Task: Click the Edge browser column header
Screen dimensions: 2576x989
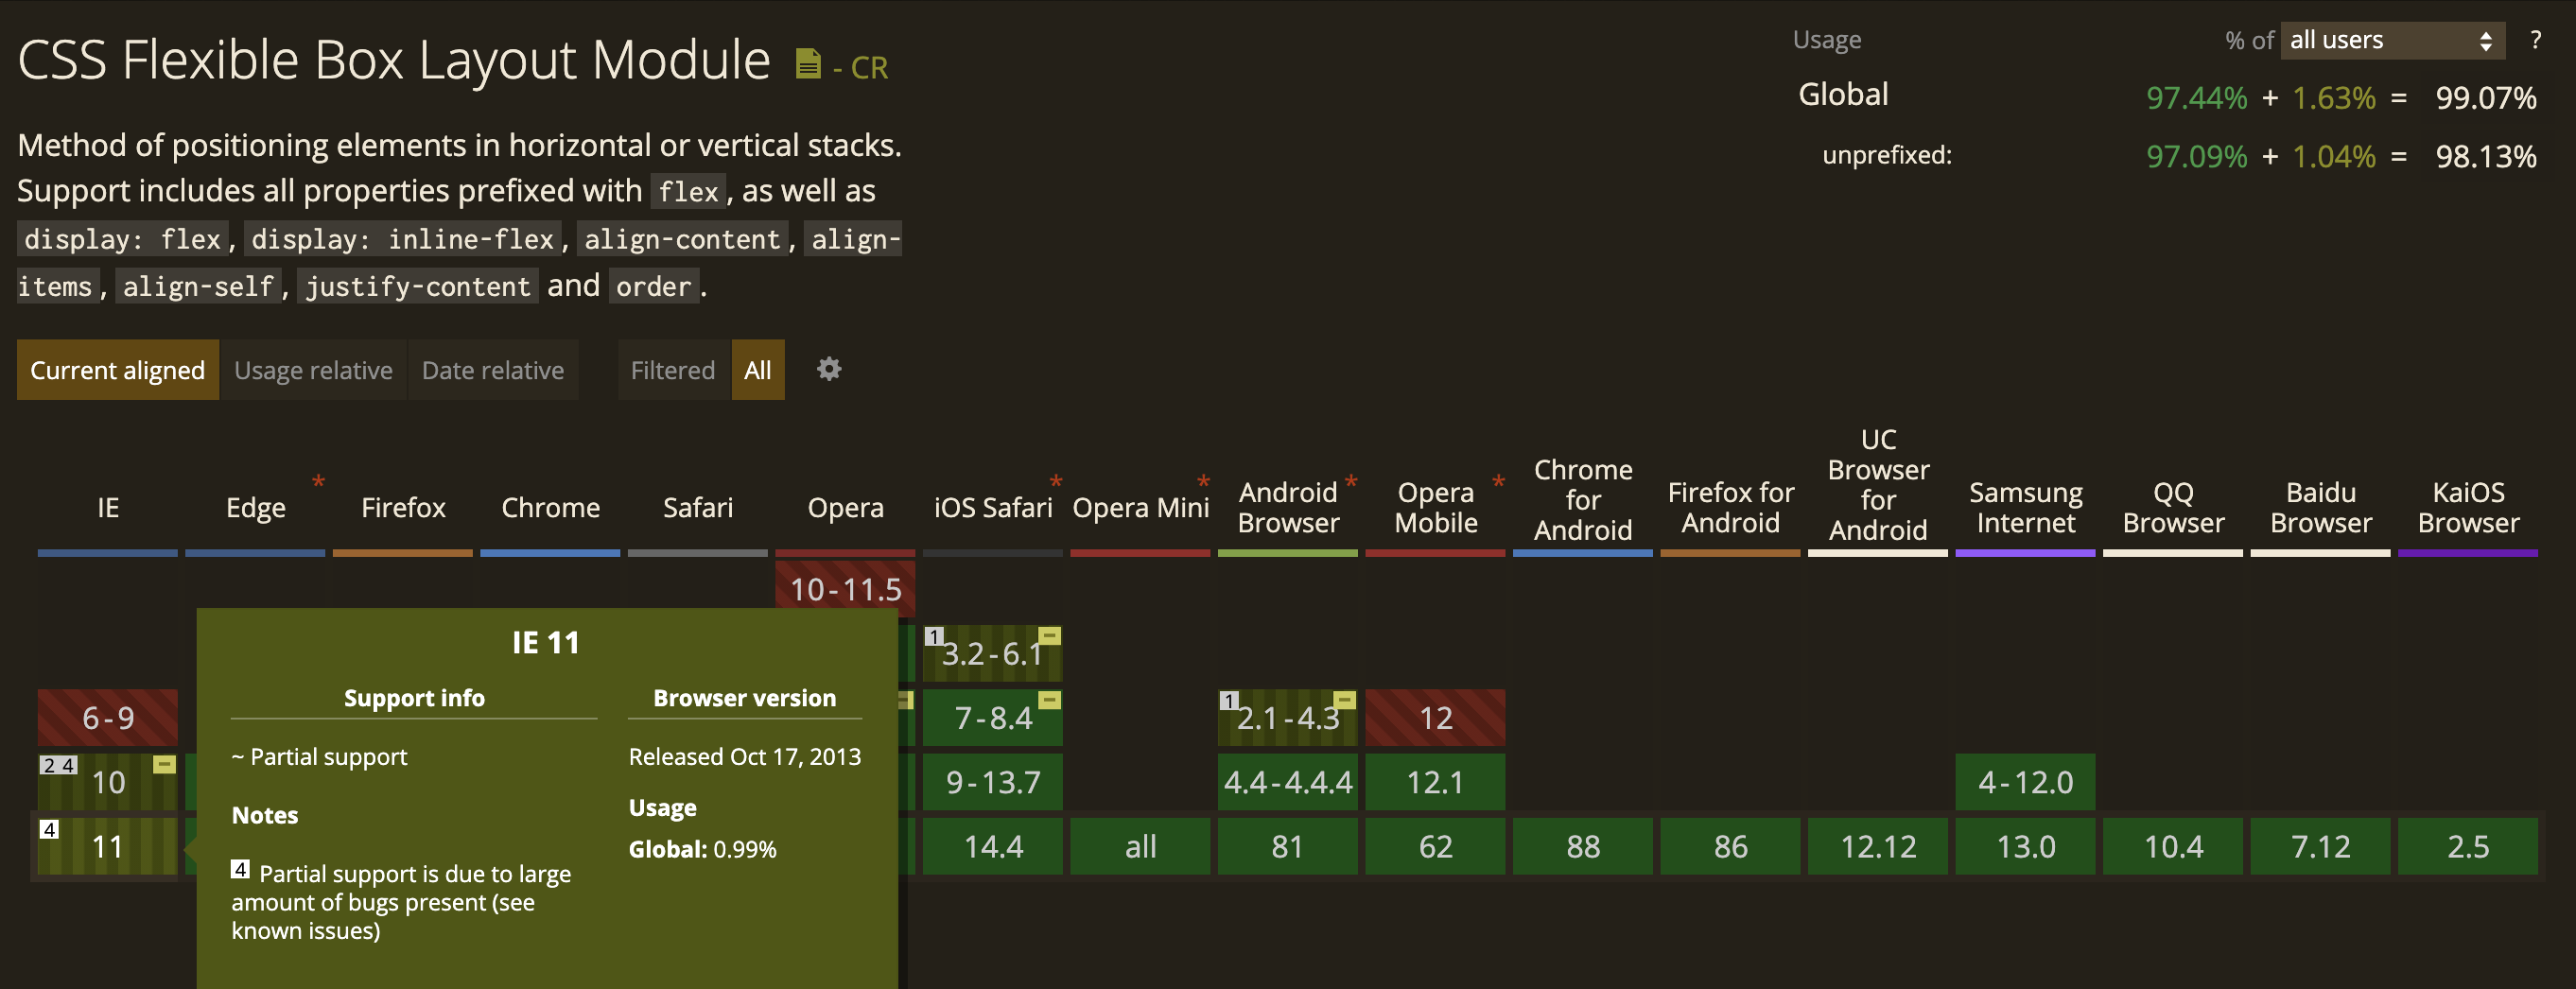Action: [x=256, y=508]
